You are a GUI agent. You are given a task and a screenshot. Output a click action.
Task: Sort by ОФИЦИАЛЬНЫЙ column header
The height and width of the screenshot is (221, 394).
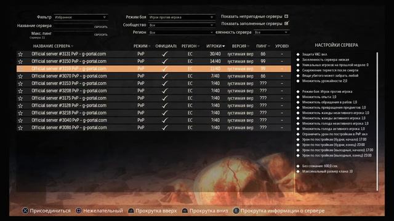click(166, 46)
